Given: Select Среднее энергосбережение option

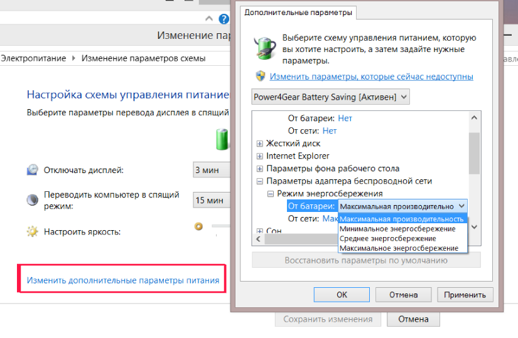Looking at the screenshot, I should tap(402, 238).
